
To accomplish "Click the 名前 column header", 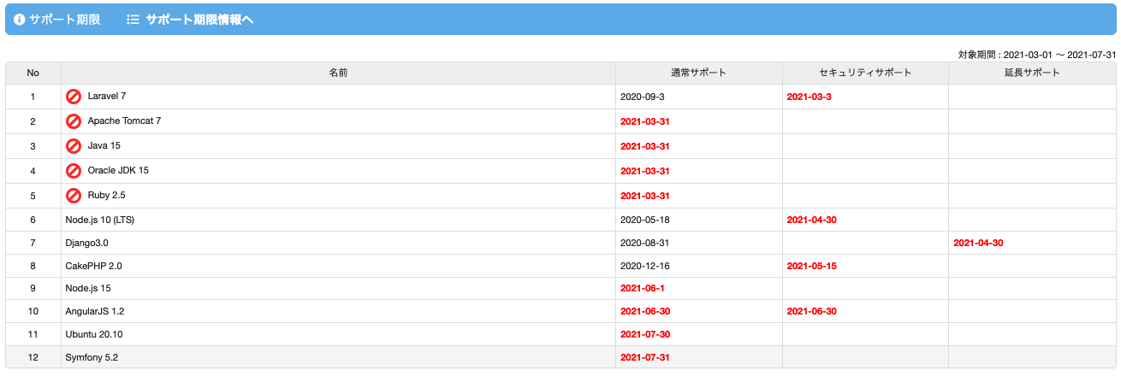I will (338, 73).
